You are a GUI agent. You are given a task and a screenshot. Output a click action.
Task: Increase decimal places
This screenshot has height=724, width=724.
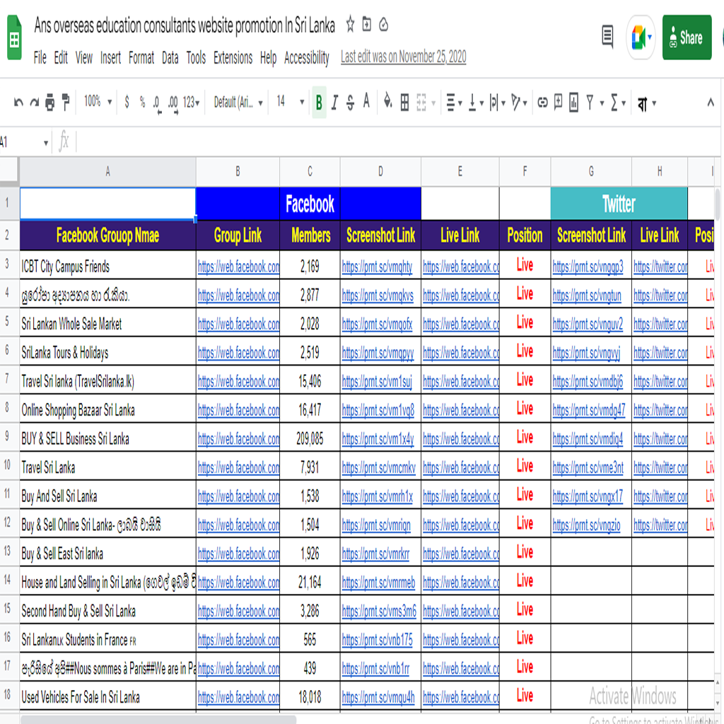point(173,103)
